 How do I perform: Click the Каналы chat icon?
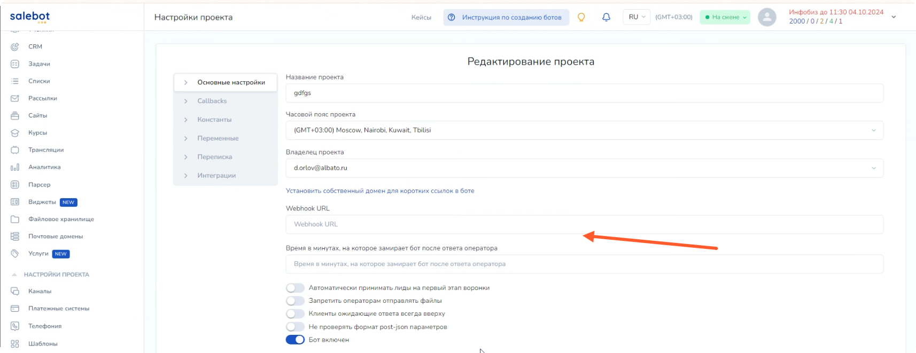click(15, 291)
